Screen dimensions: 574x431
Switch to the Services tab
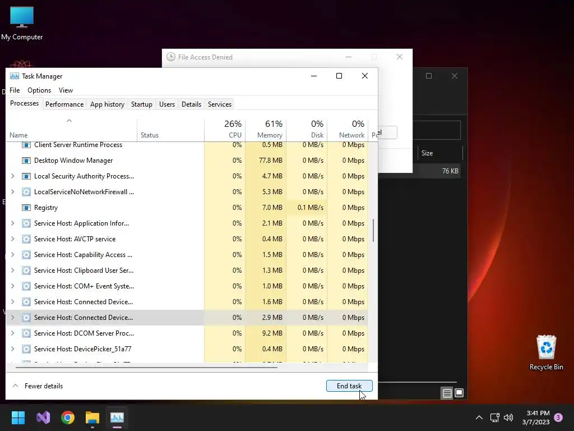tap(220, 104)
